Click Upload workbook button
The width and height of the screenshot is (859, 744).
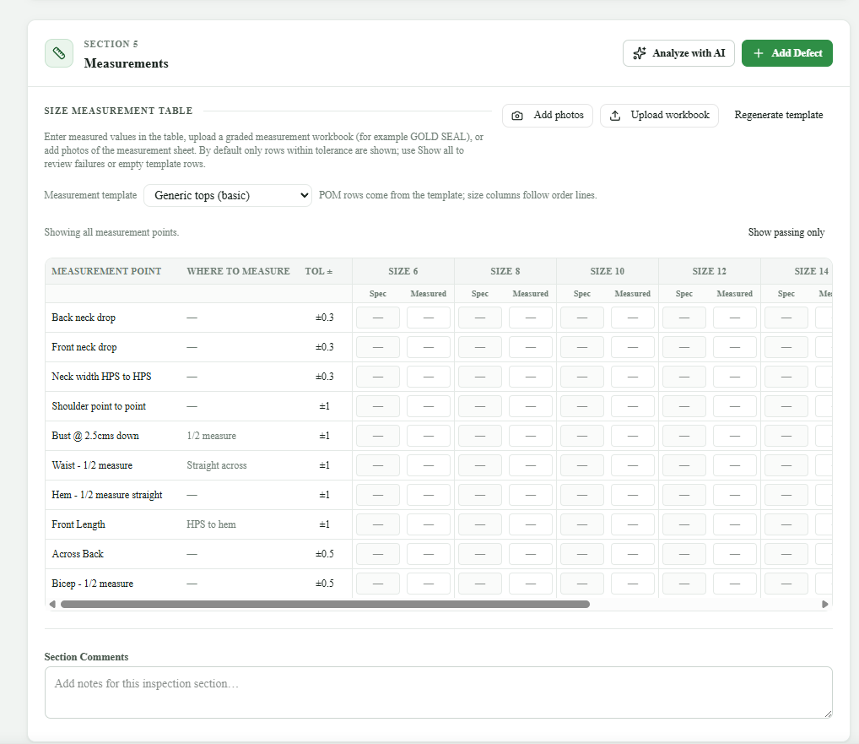[x=659, y=116]
